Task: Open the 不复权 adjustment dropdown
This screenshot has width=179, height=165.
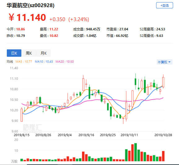Action: (164, 62)
